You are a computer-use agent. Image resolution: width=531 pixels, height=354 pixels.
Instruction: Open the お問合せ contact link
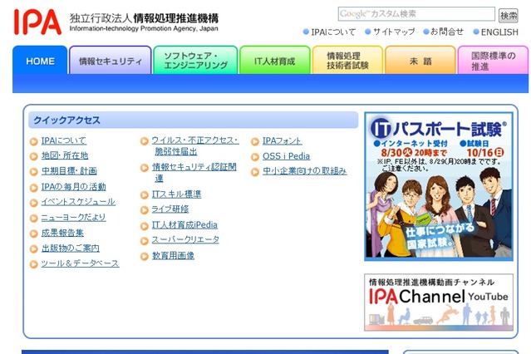(447, 32)
